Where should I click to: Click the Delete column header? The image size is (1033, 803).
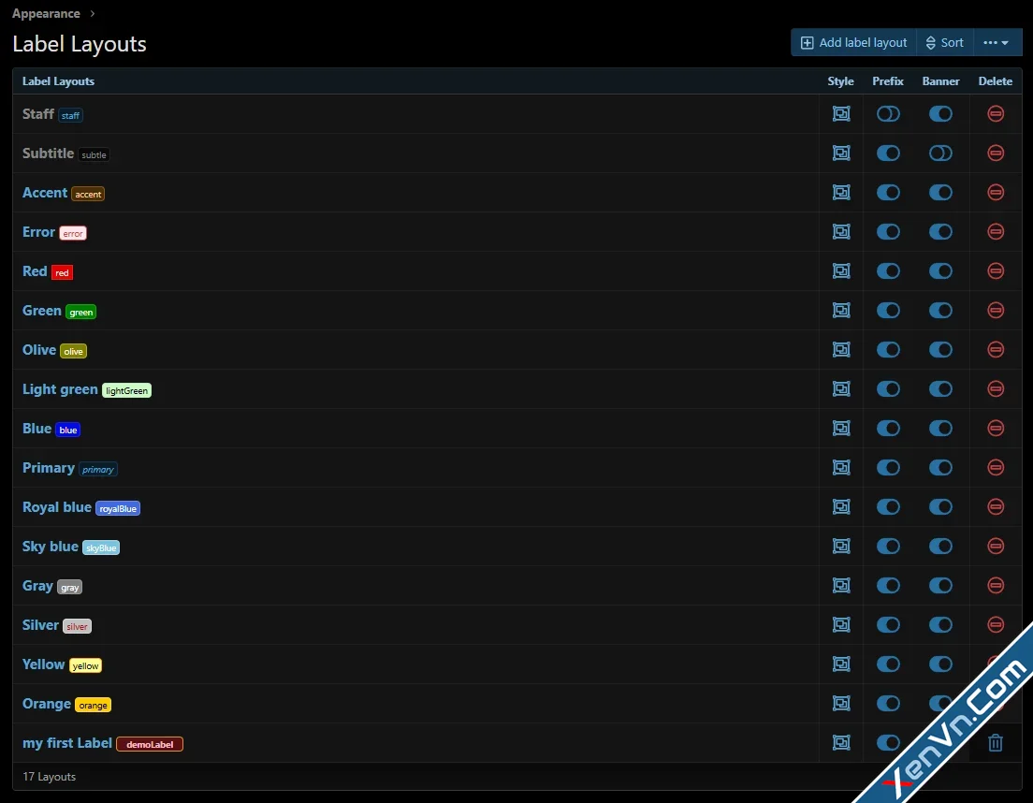995,81
